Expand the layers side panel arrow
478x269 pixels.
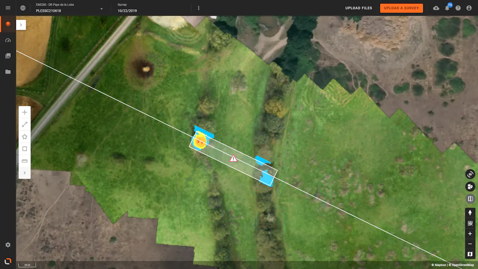coord(21,25)
